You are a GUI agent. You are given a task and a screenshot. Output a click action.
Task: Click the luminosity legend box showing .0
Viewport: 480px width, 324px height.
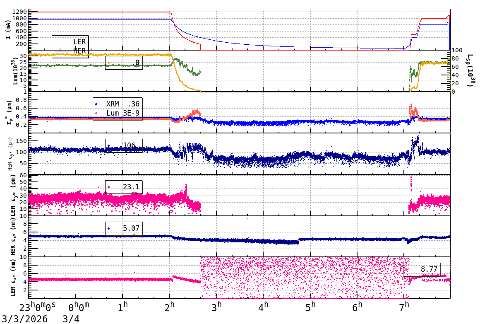tap(124, 63)
